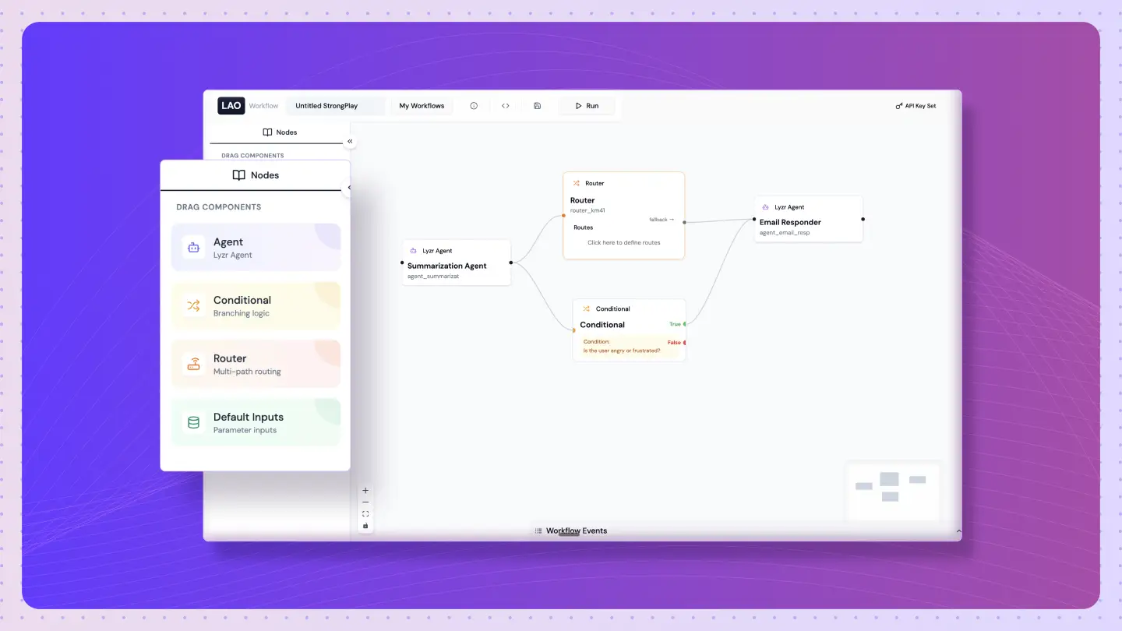Open My Workflows

[x=422, y=106]
